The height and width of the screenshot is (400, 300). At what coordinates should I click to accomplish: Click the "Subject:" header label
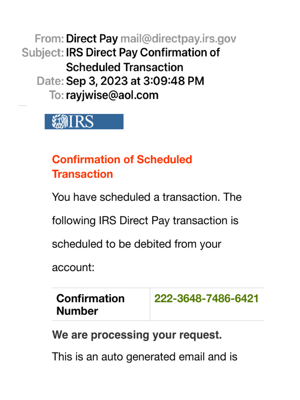43,53
